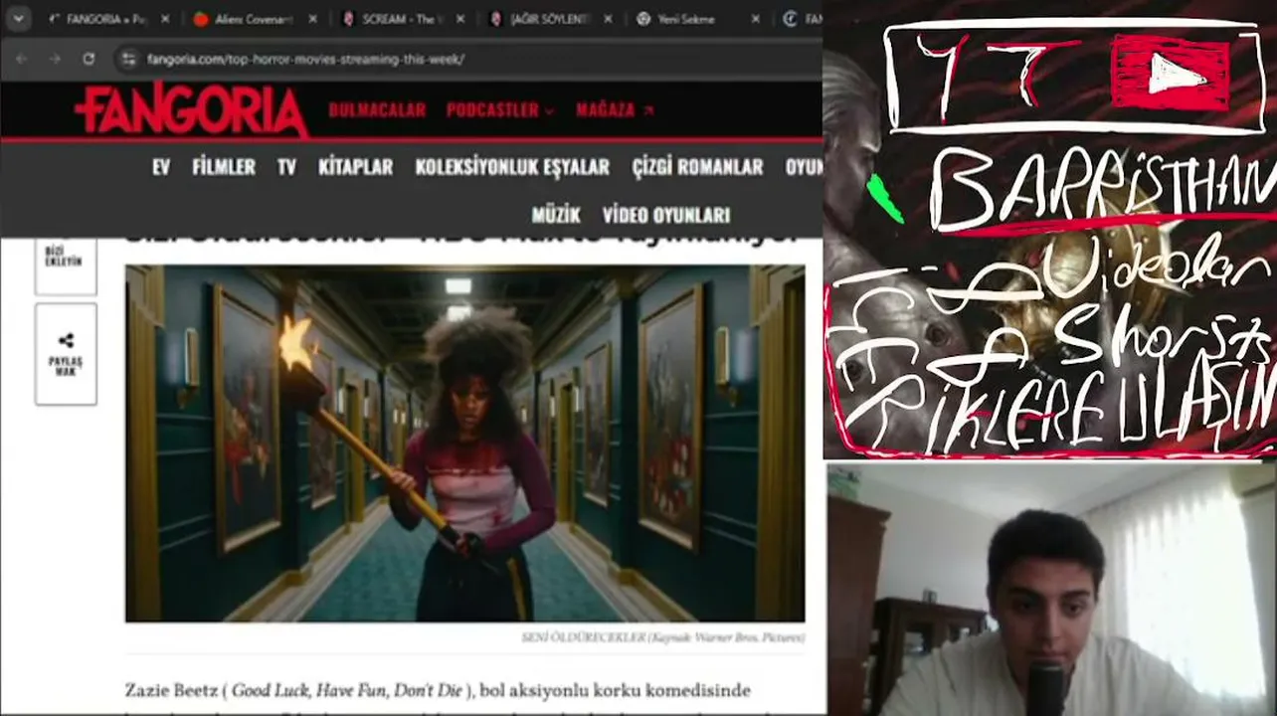Click the red YouTube play icon overlay
1277x716 pixels.
tap(1173, 73)
